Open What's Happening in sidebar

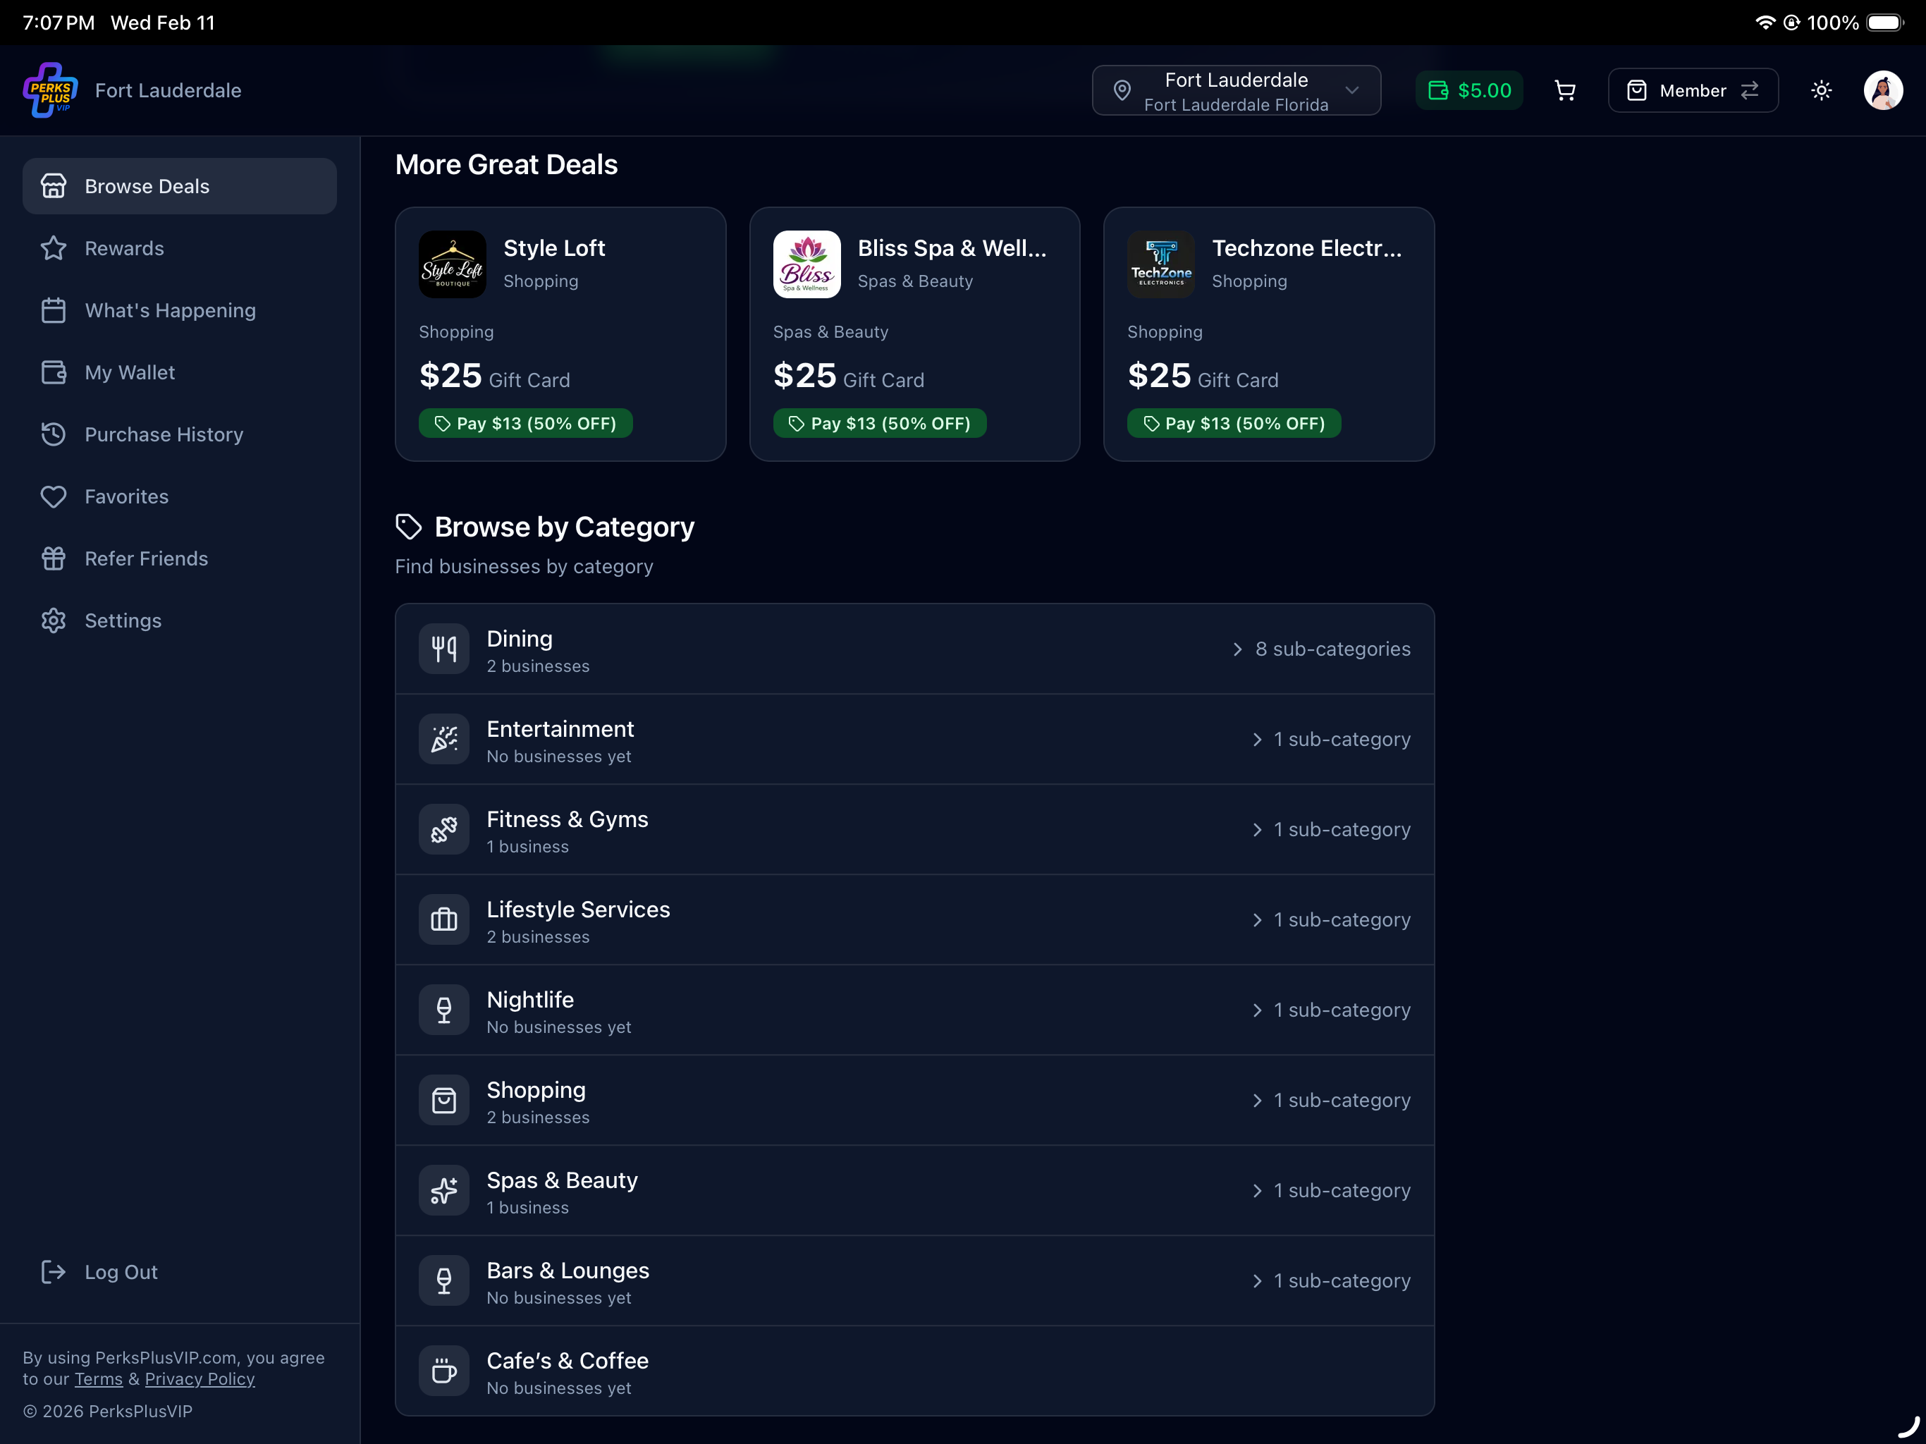(x=179, y=310)
